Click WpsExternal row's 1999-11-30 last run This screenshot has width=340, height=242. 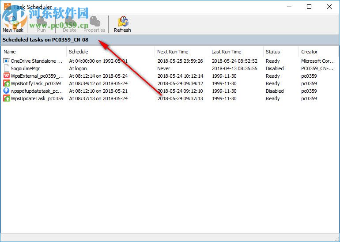pos(224,76)
